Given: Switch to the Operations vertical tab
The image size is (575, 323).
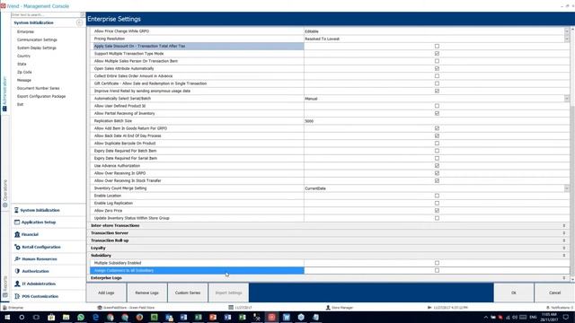Looking at the screenshot, I should coord(5,194).
